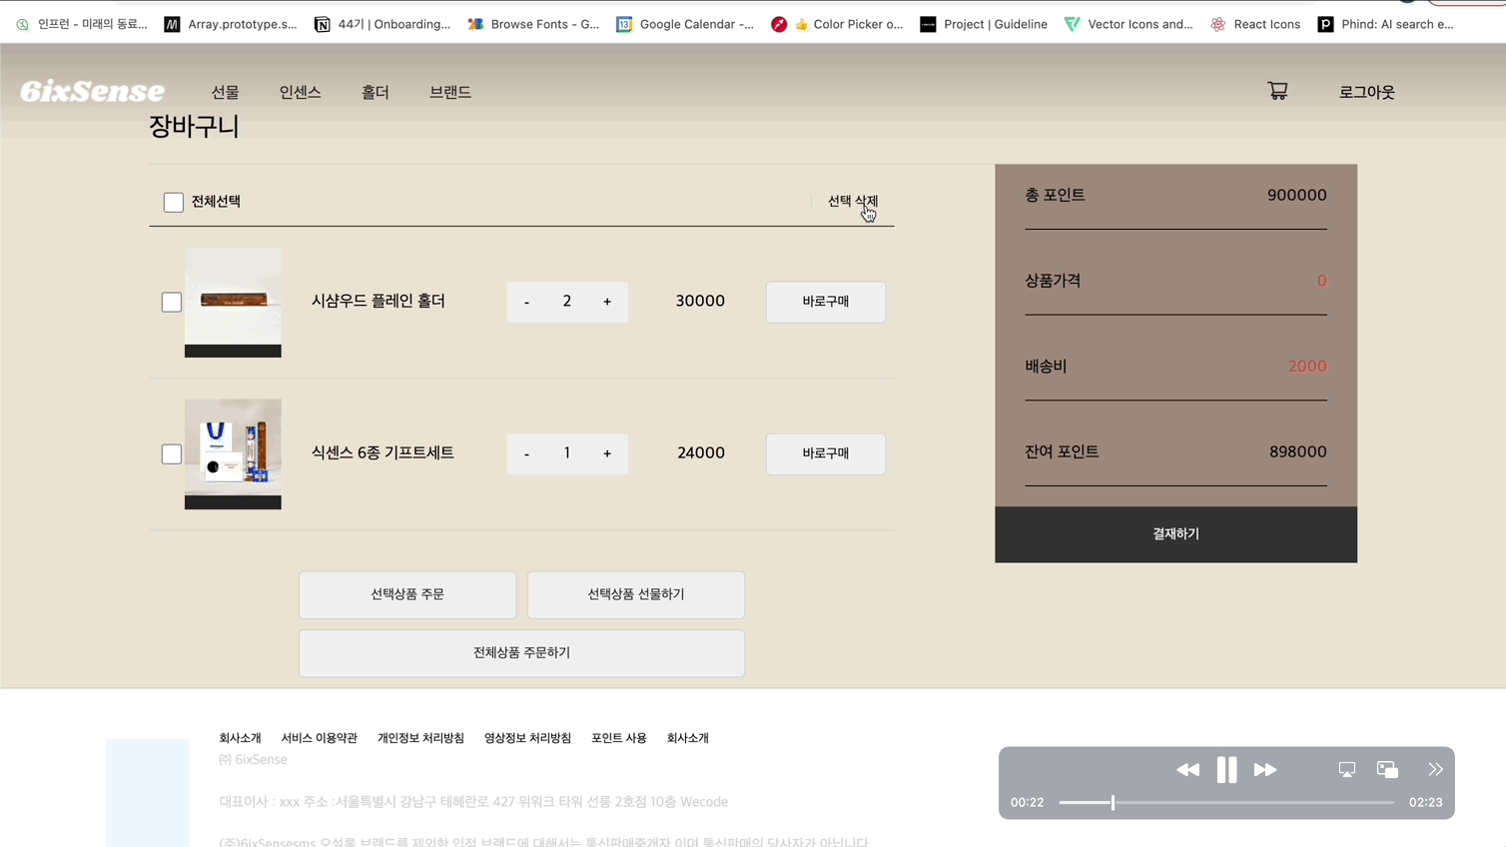Rewind the video playback

coord(1187,770)
